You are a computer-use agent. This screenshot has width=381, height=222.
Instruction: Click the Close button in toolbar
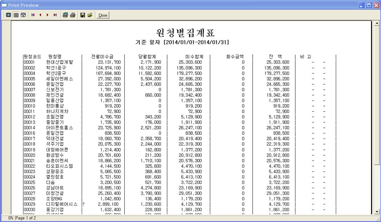point(103,15)
